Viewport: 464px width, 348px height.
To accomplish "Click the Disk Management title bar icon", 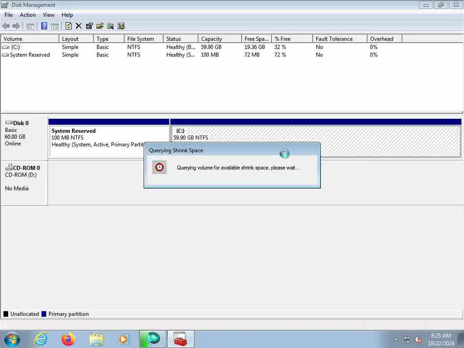I will coord(5,5).
